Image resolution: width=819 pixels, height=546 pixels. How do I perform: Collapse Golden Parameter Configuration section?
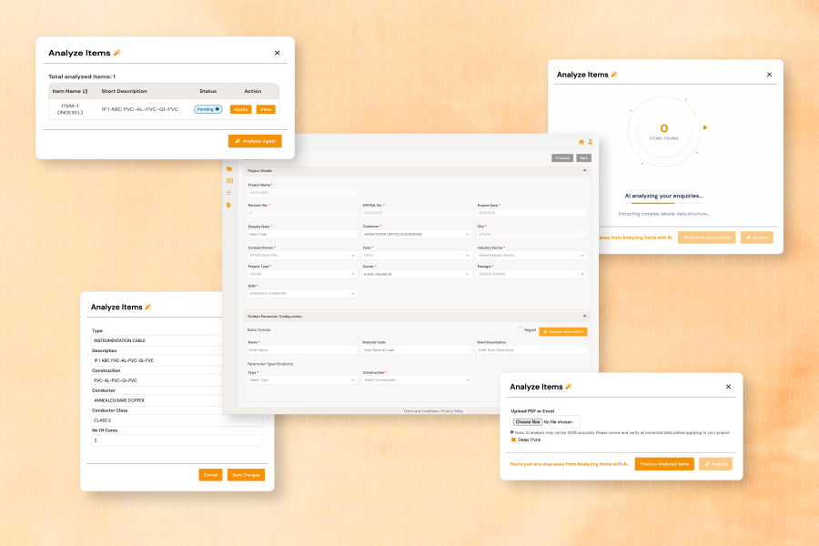coord(584,316)
